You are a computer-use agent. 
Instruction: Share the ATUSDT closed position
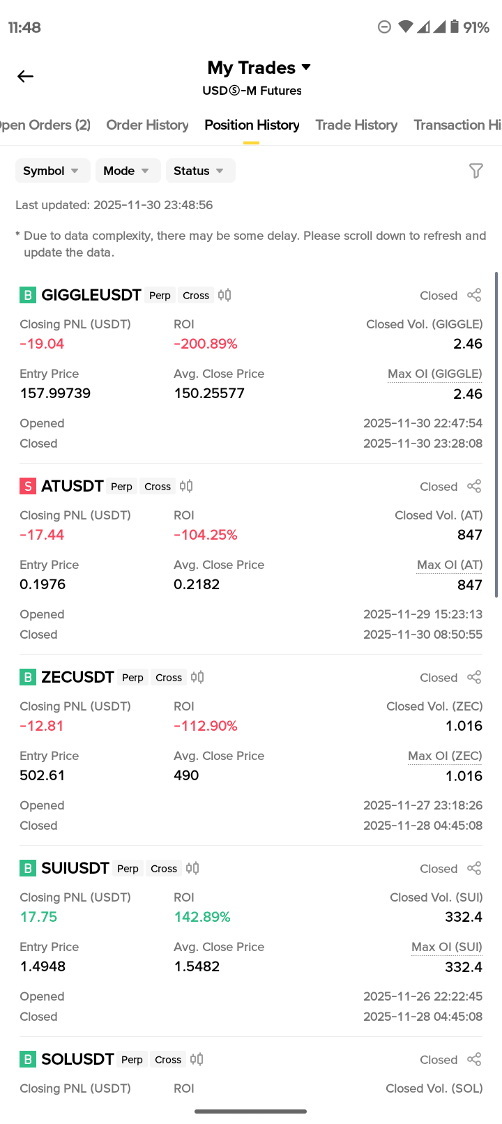[x=474, y=486]
